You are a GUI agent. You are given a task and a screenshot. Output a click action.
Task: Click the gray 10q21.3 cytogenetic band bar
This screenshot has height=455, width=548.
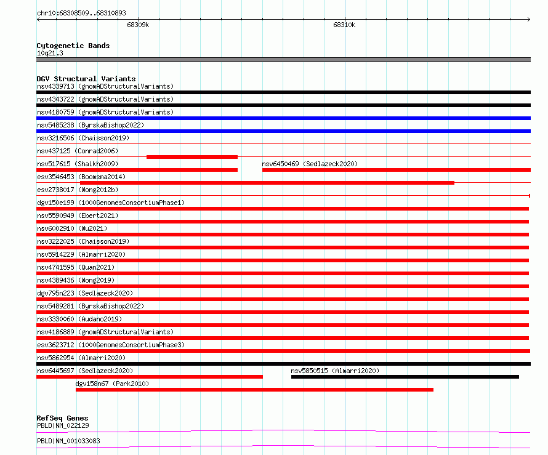pos(283,60)
